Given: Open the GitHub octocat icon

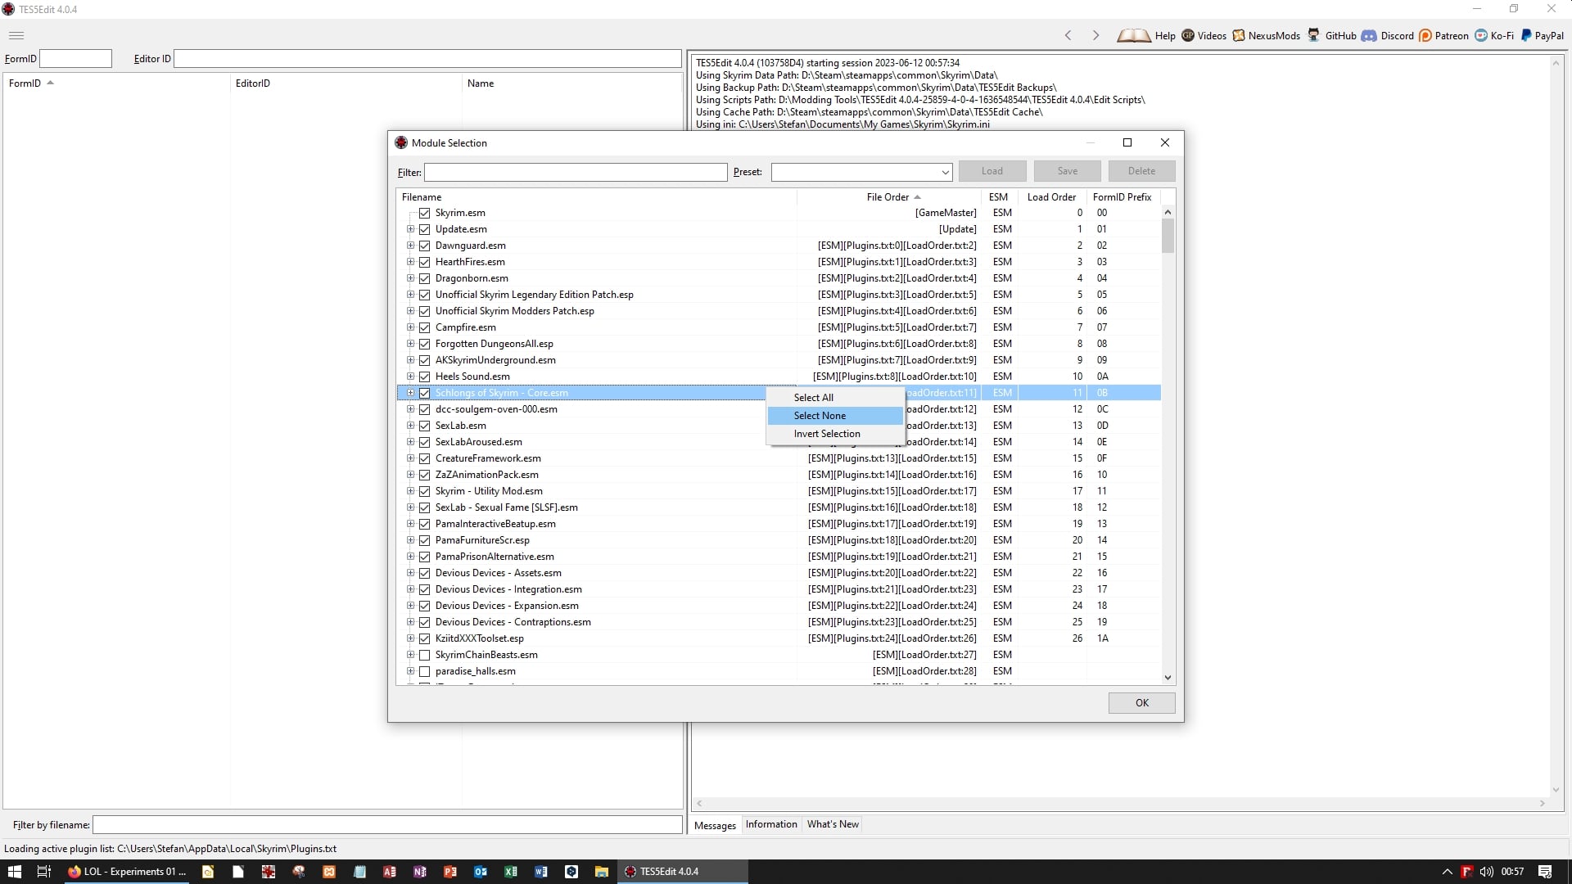Looking at the screenshot, I should [x=1314, y=35].
